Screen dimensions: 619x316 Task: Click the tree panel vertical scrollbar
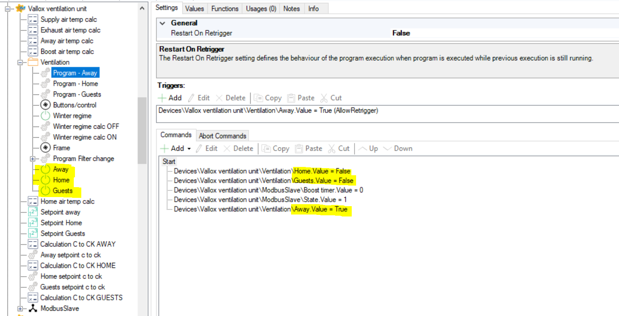point(142,131)
